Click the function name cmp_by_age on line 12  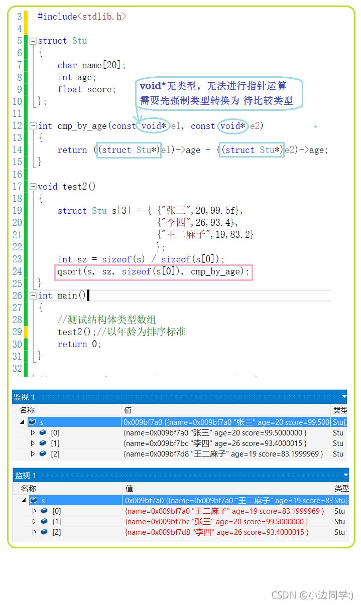82,126
